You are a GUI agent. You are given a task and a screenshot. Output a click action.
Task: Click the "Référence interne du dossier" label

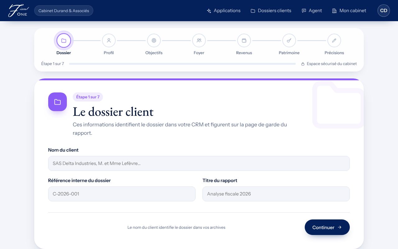[79, 181]
